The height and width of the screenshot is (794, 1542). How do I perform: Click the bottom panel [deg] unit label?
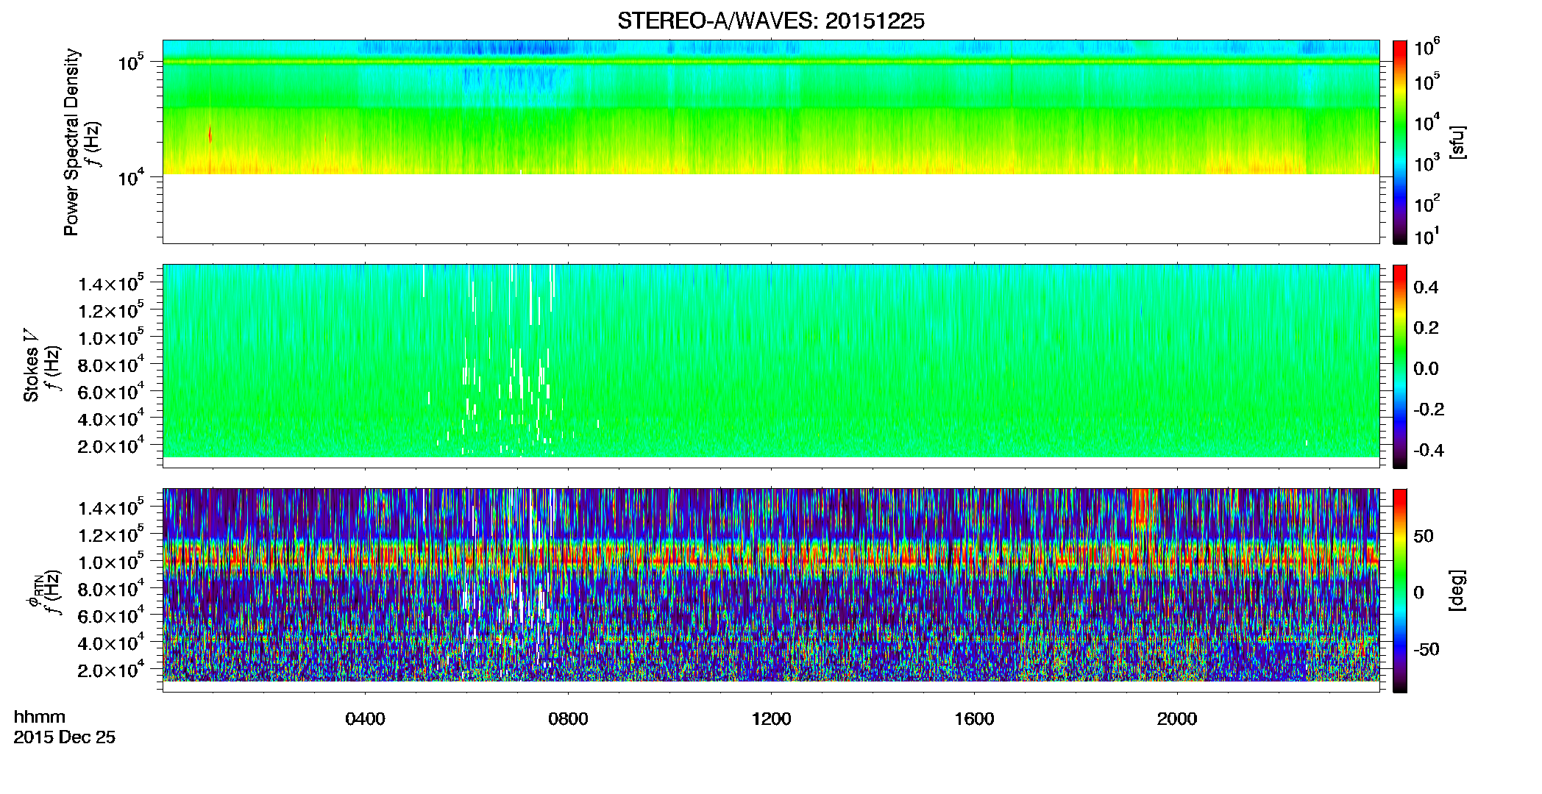1457,590
